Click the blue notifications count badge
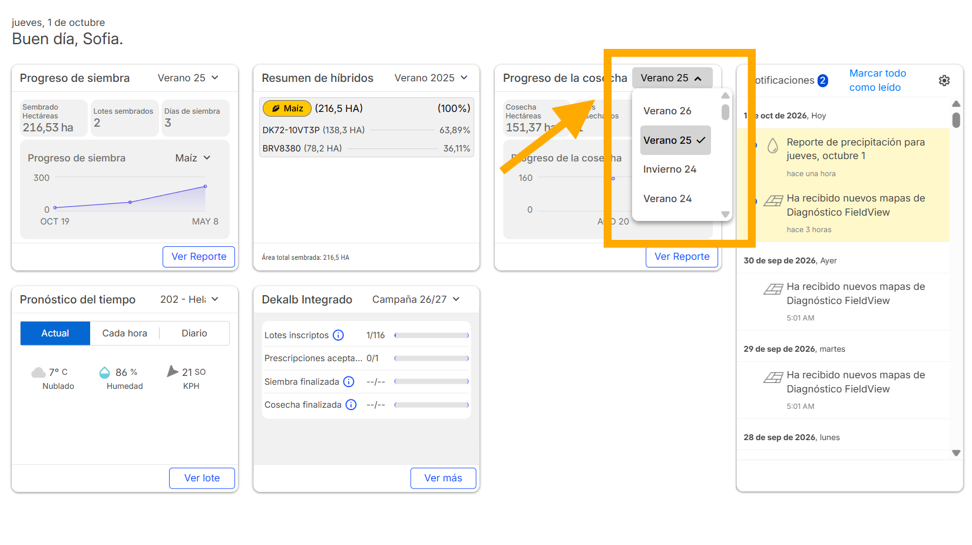Viewport: 972px width, 545px height. click(x=823, y=81)
